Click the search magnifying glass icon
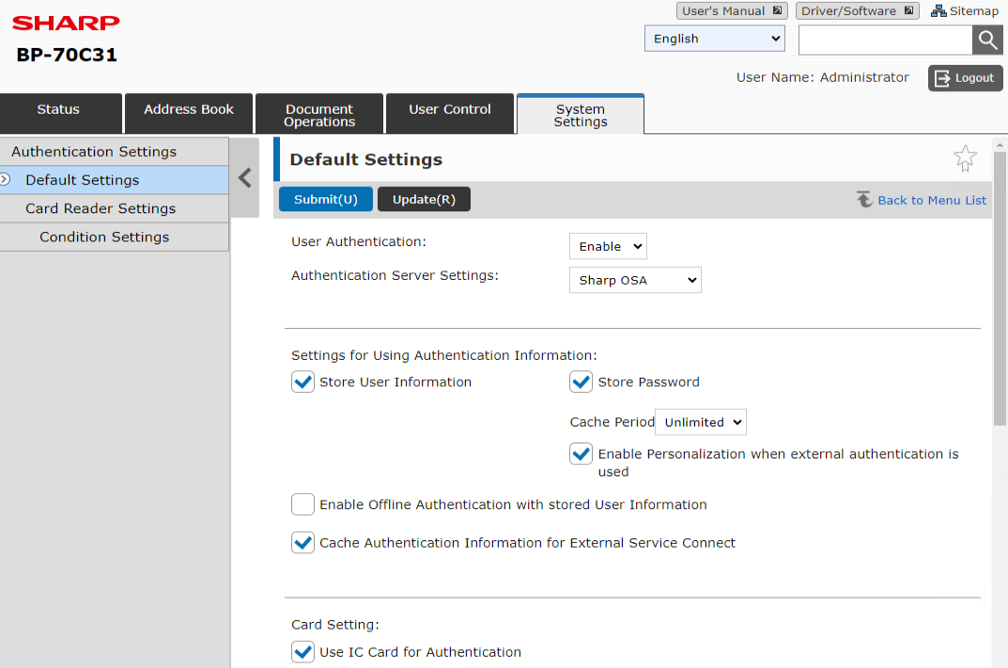This screenshot has width=1008, height=668. tap(987, 39)
